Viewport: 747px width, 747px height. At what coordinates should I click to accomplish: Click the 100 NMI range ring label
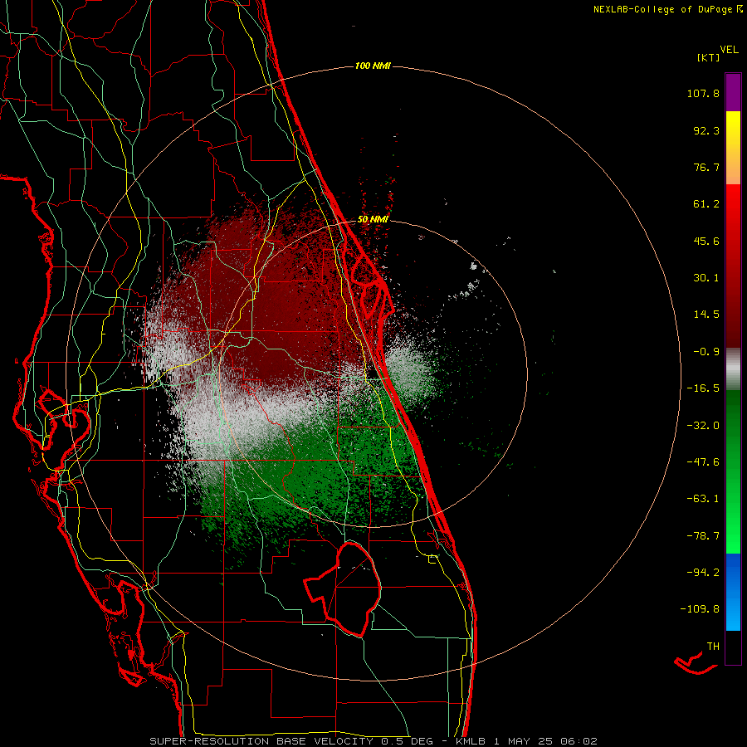tap(373, 66)
